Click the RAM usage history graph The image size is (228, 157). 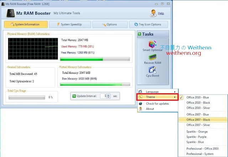coord(33,49)
